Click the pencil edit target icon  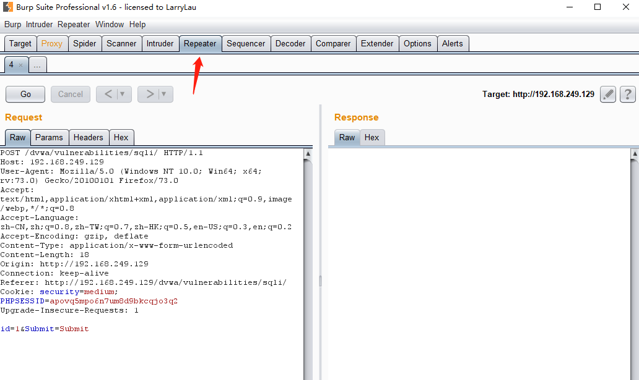pyautogui.click(x=608, y=94)
